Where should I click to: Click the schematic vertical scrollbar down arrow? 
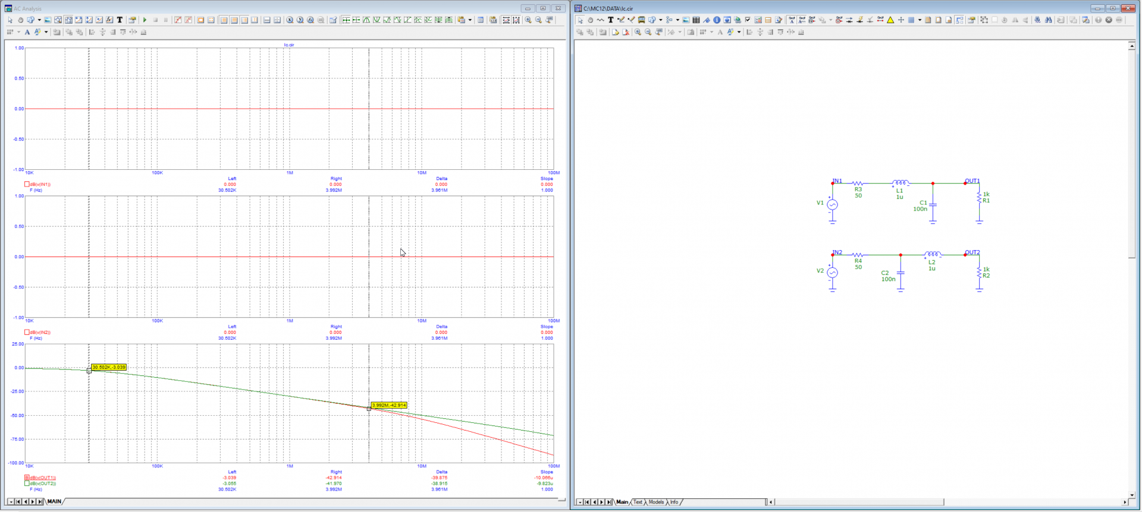click(x=1131, y=495)
